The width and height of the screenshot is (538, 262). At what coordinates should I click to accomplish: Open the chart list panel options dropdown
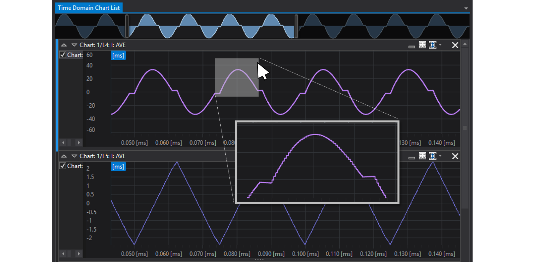pyautogui.click(x=466, y=8)
